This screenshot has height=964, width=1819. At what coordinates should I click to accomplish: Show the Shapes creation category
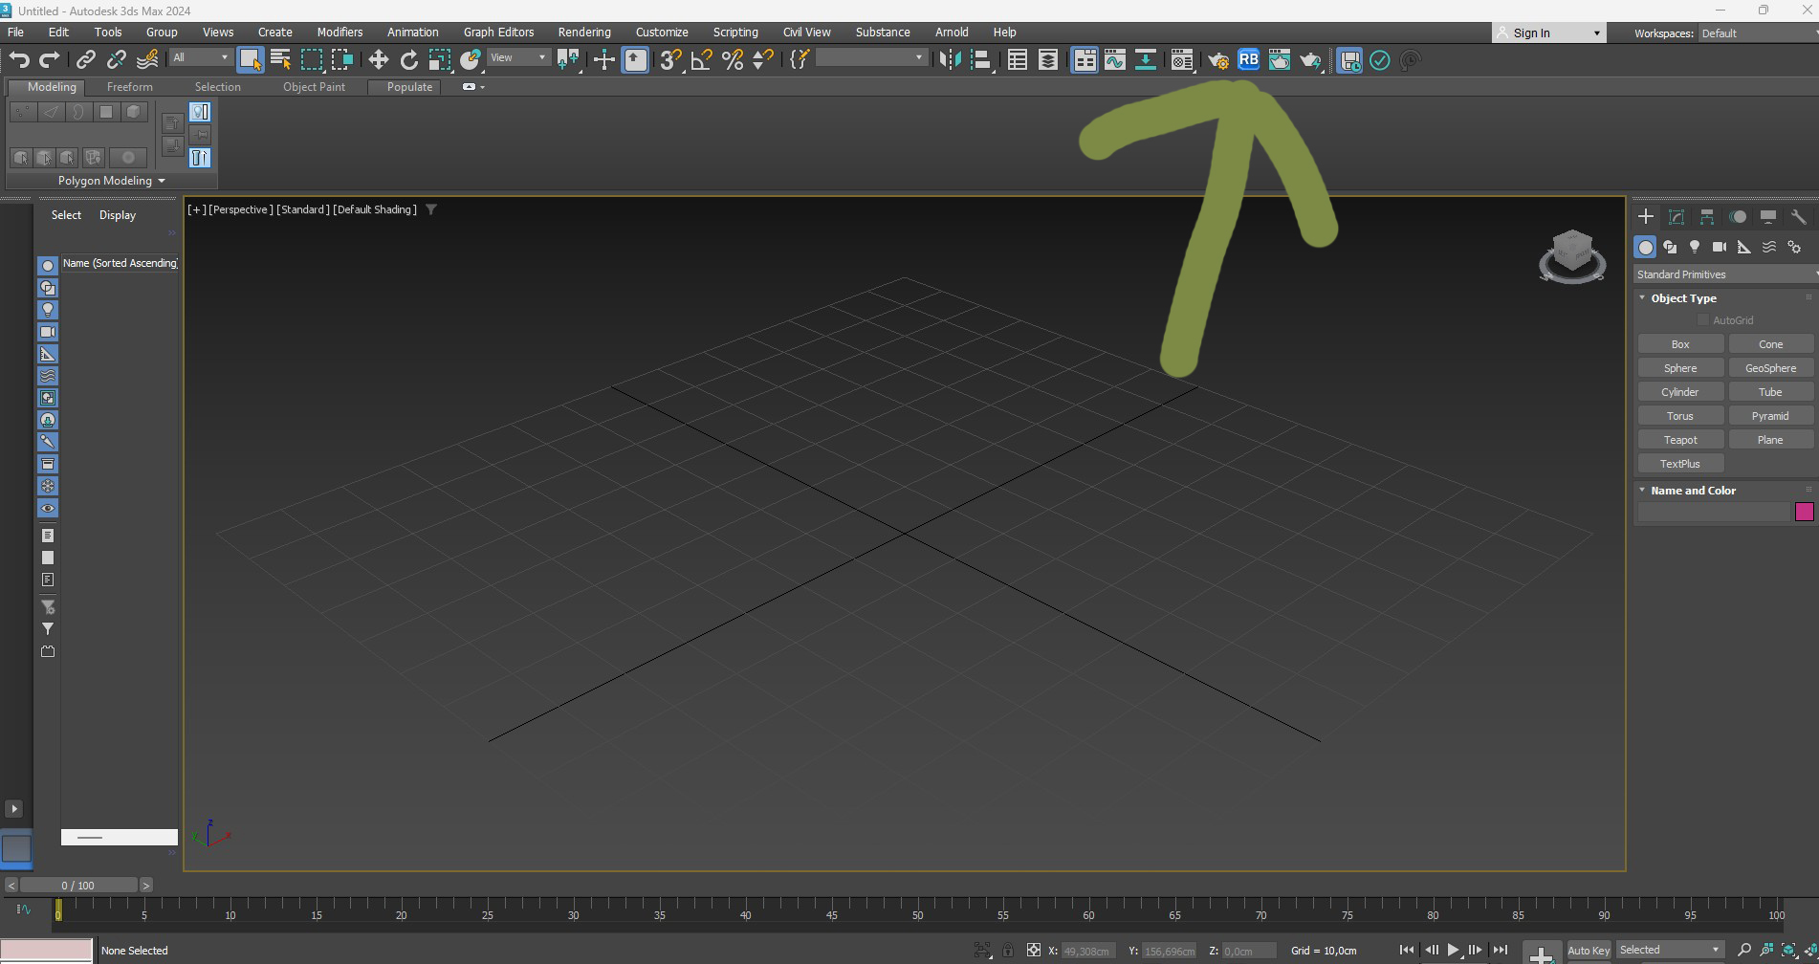(x=1670, y=247)
